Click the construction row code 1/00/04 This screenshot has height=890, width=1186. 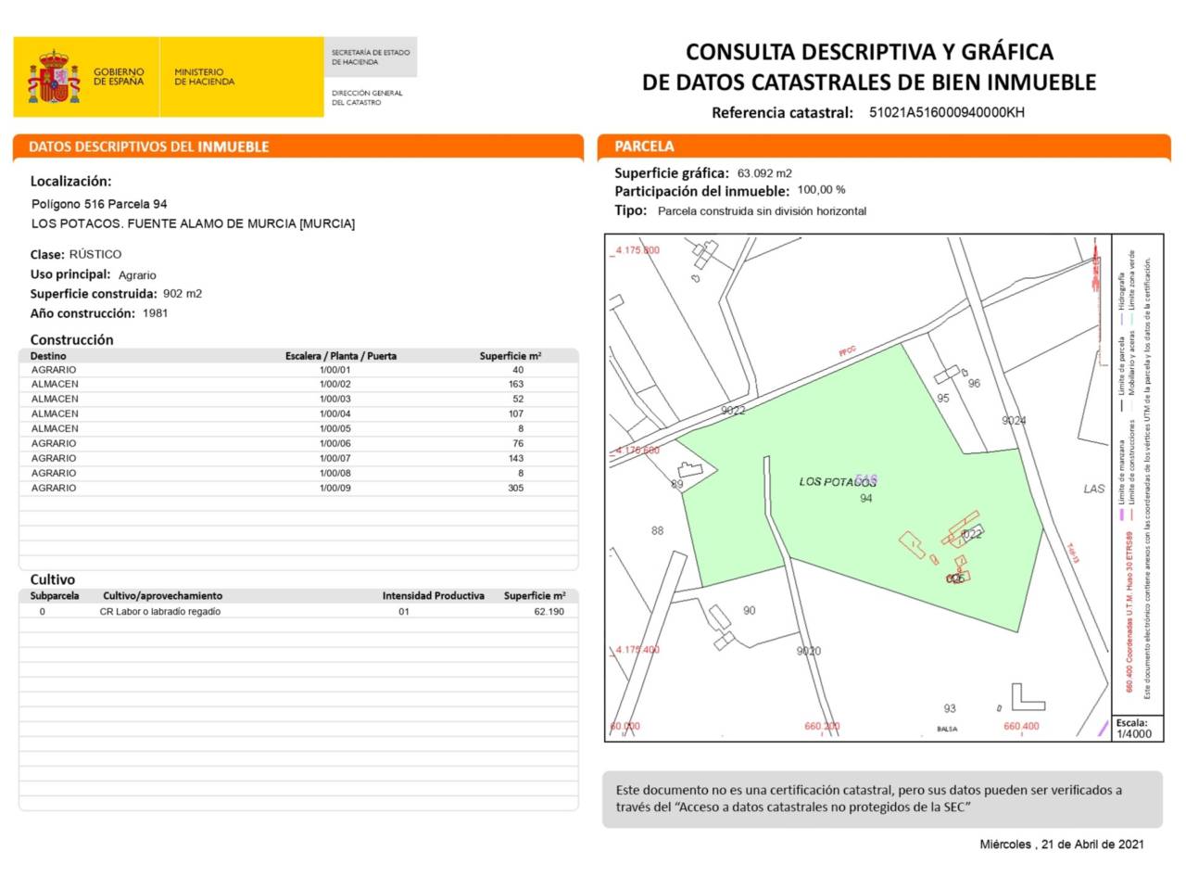point(335,414)
